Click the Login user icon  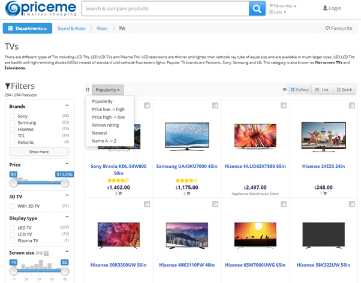[x=325, y=8]
